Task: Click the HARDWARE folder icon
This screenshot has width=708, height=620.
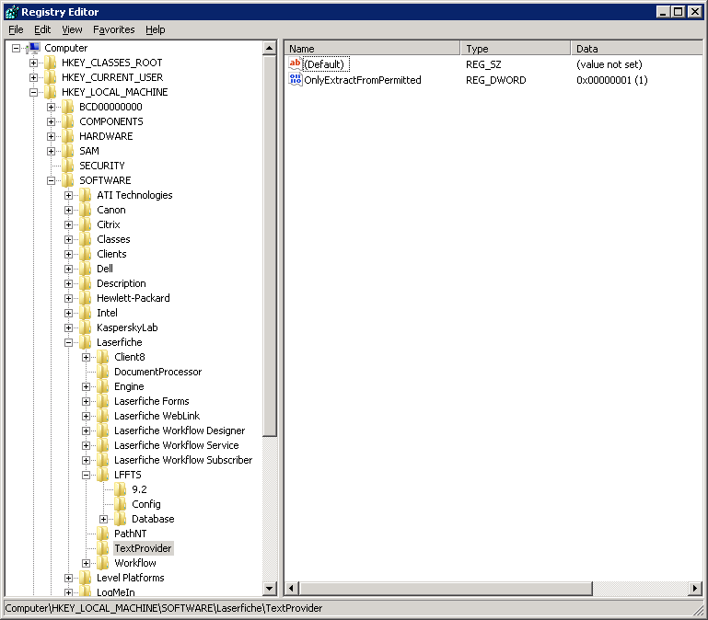Action: 68,136
